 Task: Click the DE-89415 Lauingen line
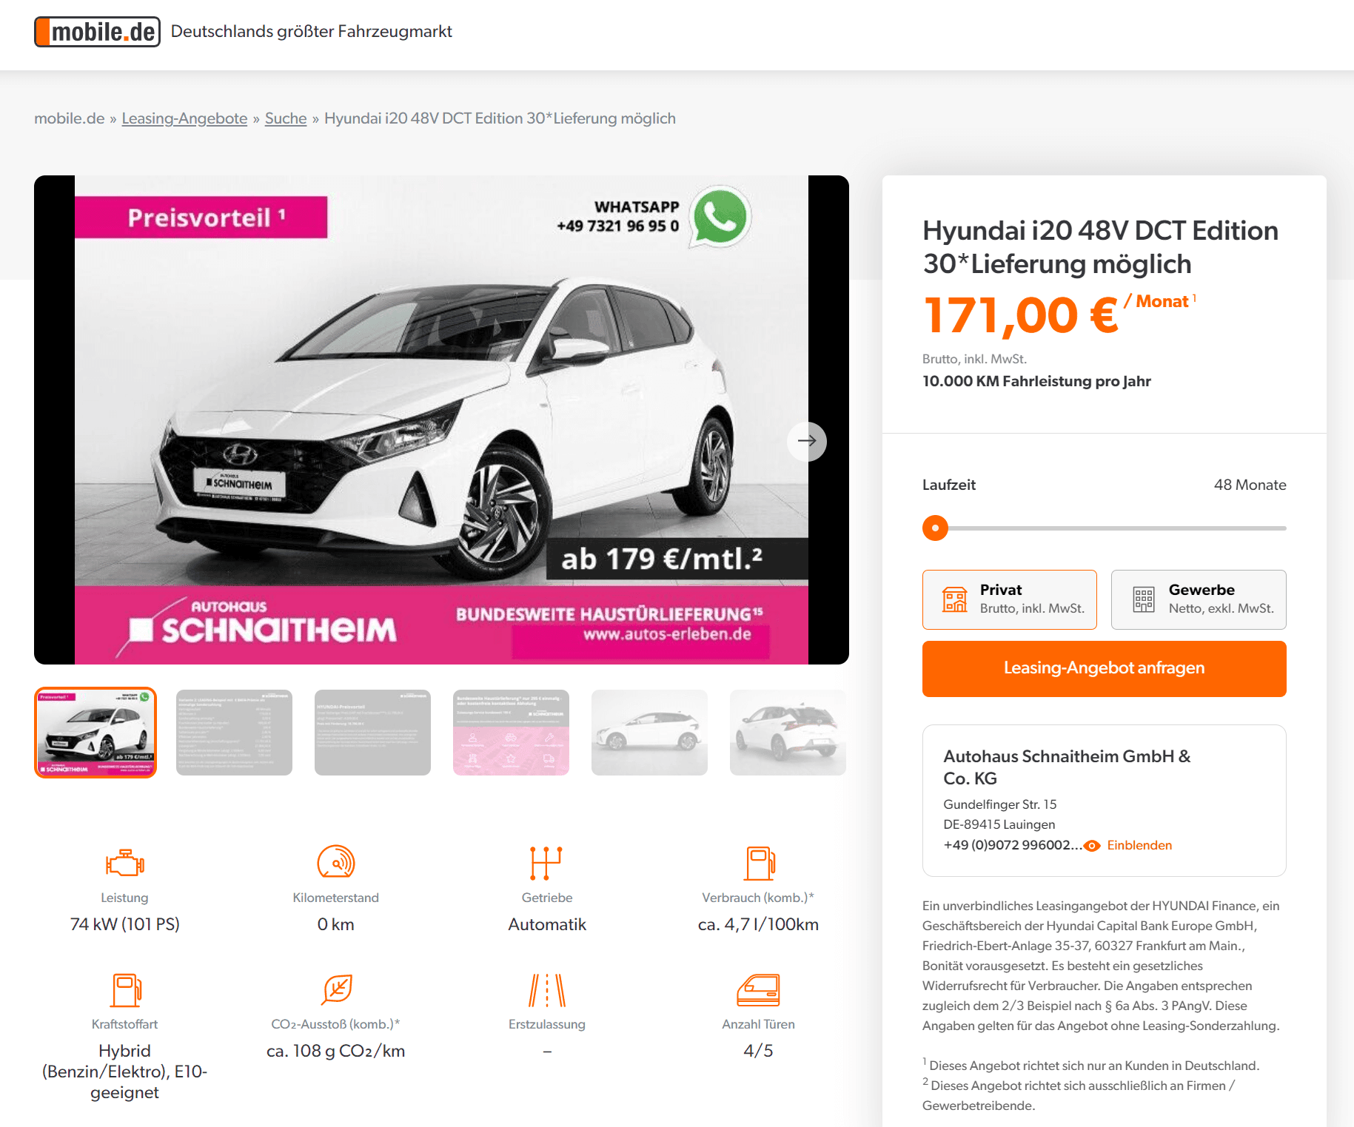[999, 824]
